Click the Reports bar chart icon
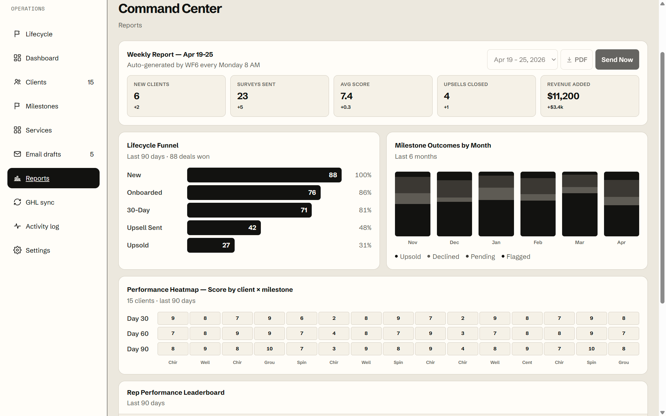Viewport: 666px width, 416px height. pos(17,178)
